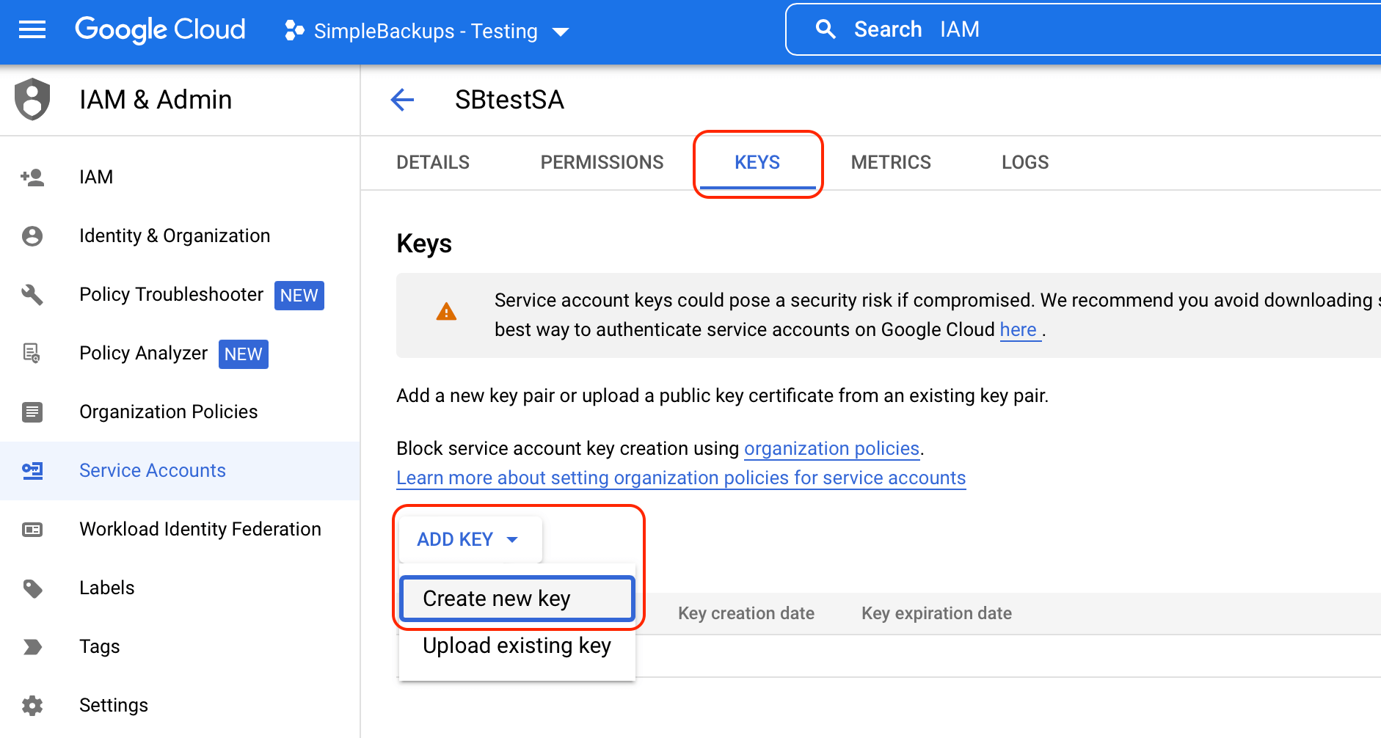Screen dimensions: 1381x738
Task: Choose 'Create new key' from the menu
Action: coord(496,598)
